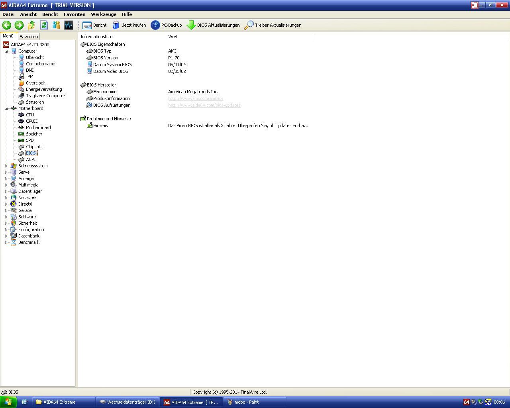Open the aida64.com bios-updates link
The width and height of the screenshot is (510, 408).
pyautogui.click(x=204, y=105)
